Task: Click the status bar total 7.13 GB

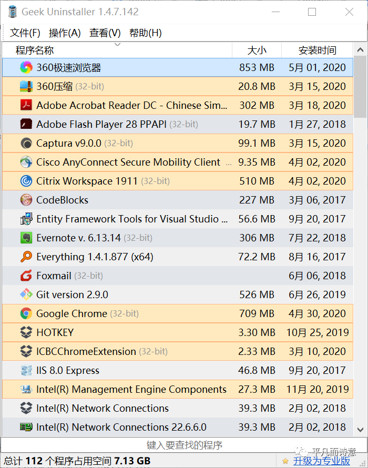Action: (x=132, y=461)
